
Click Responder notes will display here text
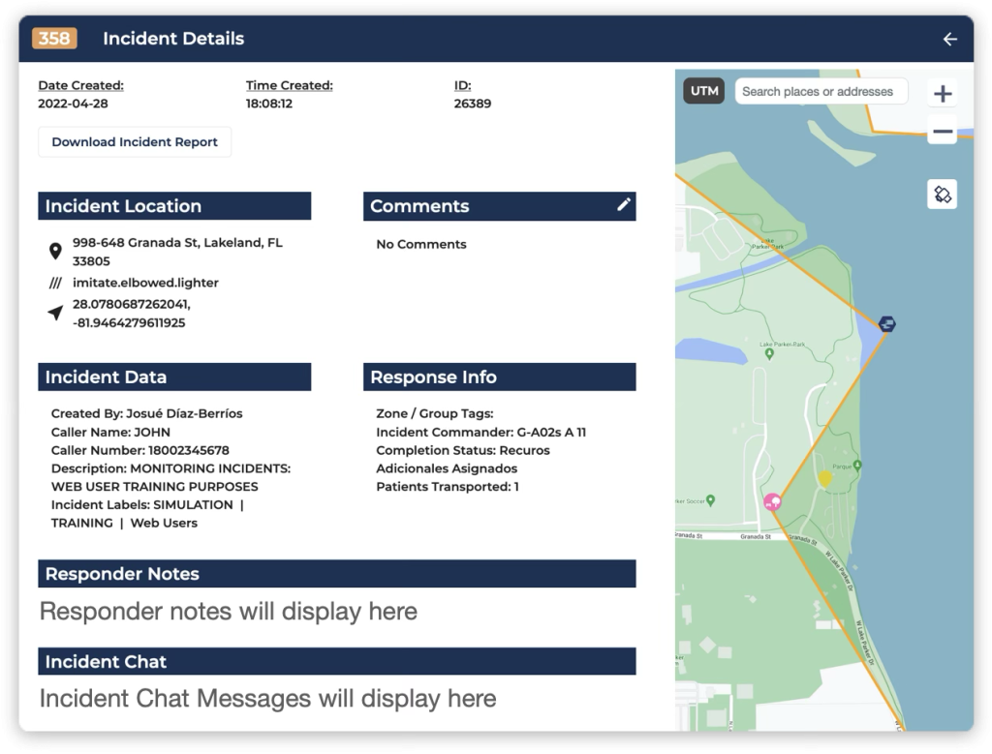pos(229,611)
